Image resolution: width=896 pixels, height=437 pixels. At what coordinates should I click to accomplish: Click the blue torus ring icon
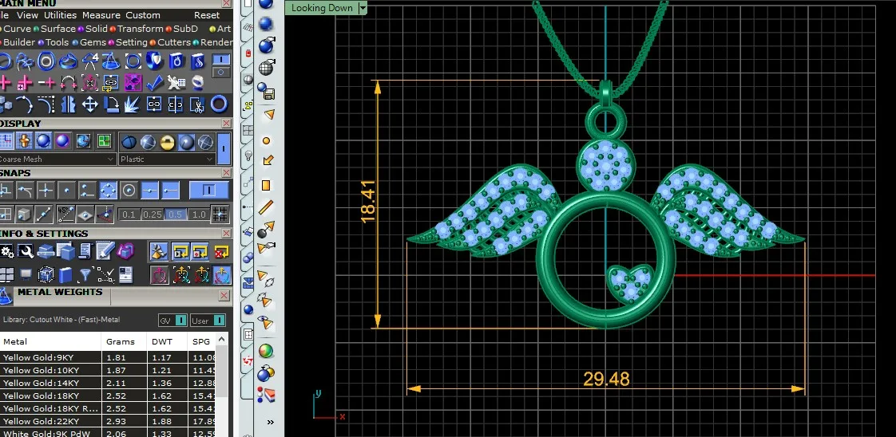[219, 104]
